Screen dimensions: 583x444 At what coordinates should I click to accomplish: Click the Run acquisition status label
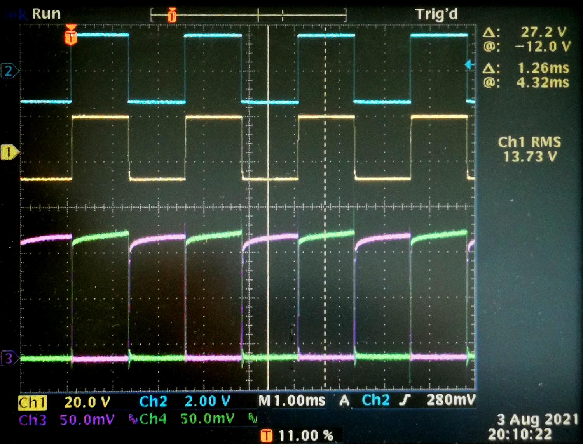click(x=46, y=14)
